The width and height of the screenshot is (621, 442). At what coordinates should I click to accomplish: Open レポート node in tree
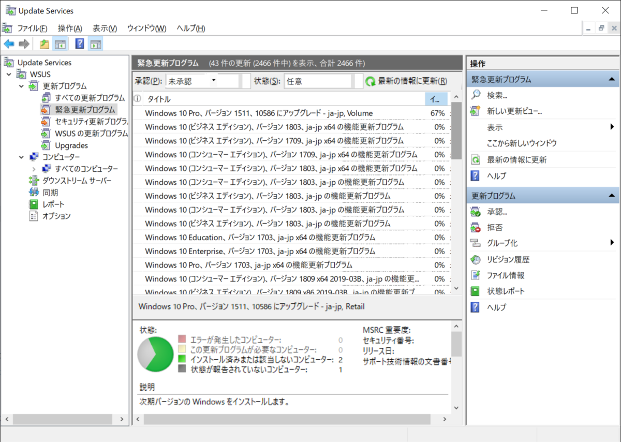[53, 204]
